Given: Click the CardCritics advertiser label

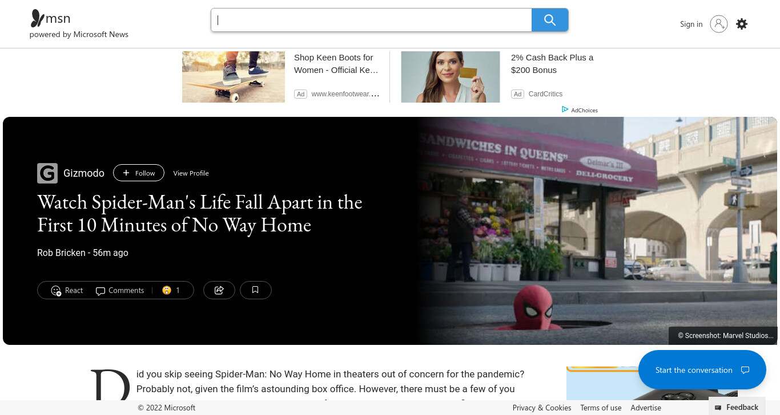Looking at the screenshot, I should pyautogui.click(x=545, y=94).
